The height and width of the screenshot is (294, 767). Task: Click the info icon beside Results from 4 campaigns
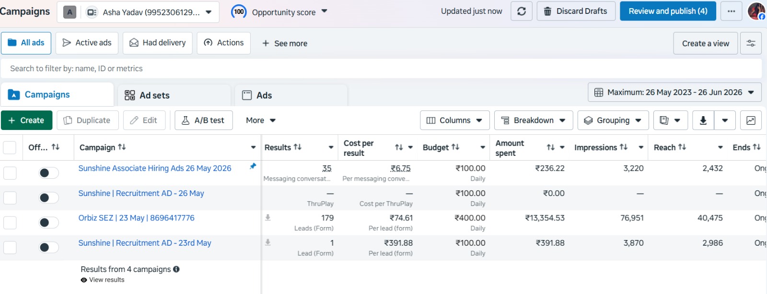(176, 269)
